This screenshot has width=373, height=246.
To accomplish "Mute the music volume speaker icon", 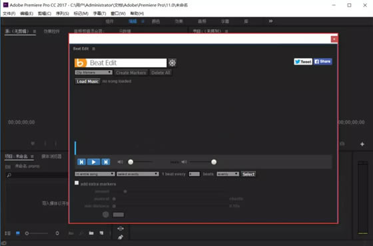I will (x=120, y=162).
